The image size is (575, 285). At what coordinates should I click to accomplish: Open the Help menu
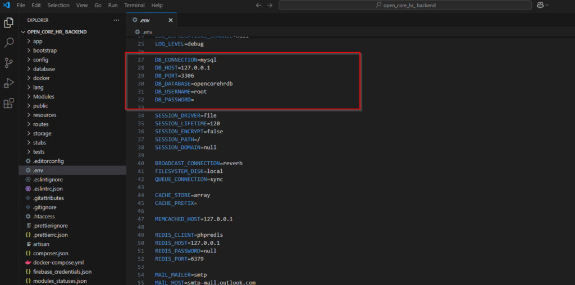pyautogui.click(x=157, y=6)
